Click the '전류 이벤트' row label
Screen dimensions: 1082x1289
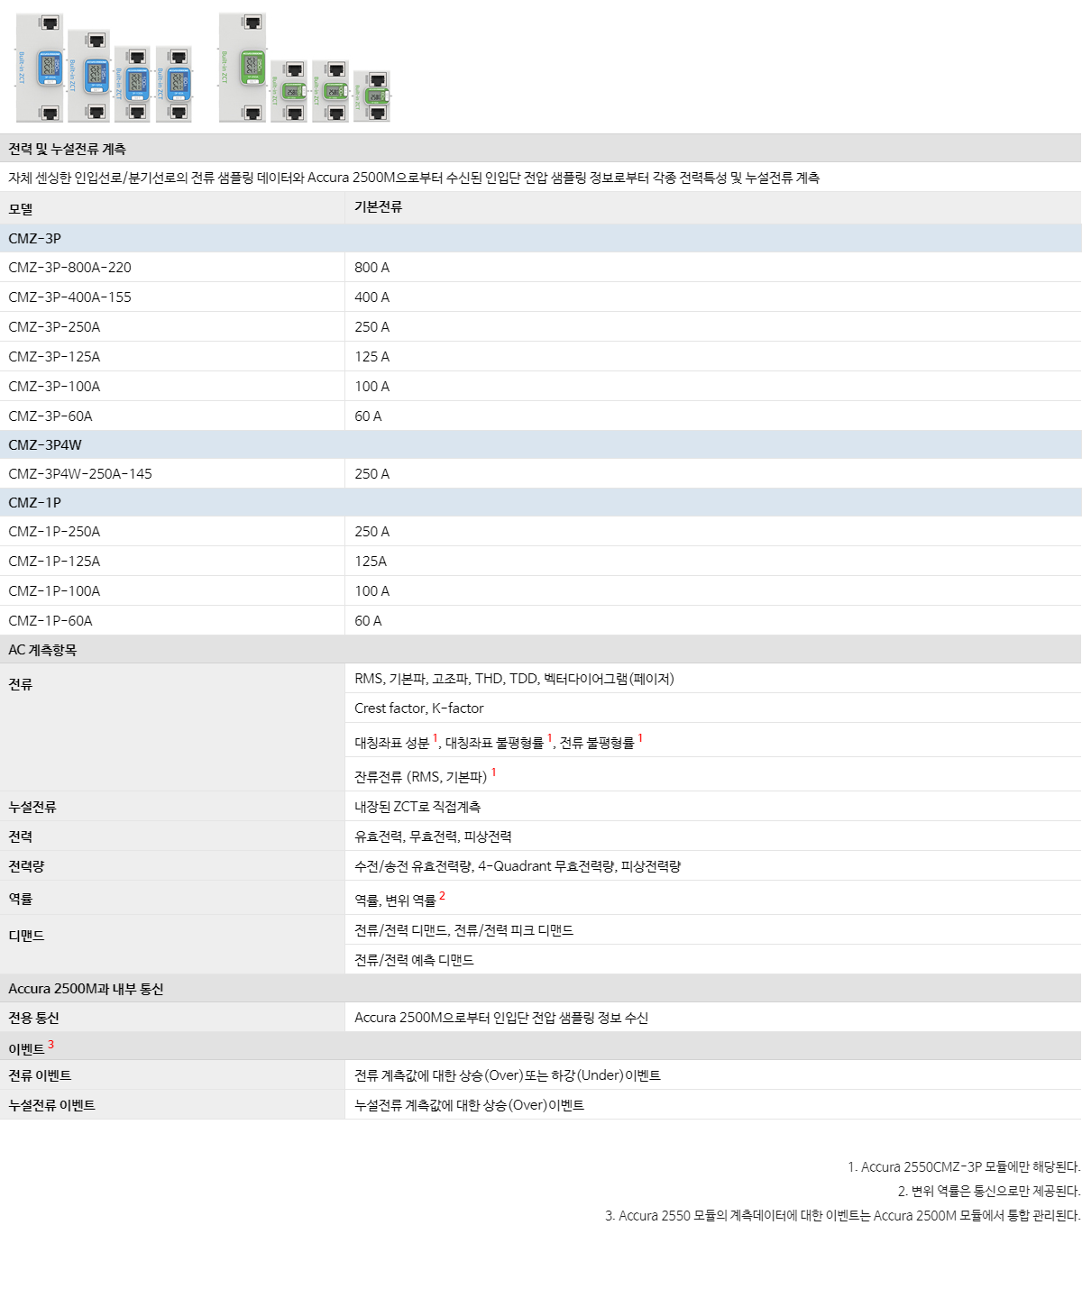(x=40, y=1075)
